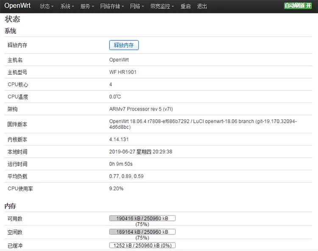Click the 内存 section heading
This screenshot has width=318, height=251.
point(10,206)
